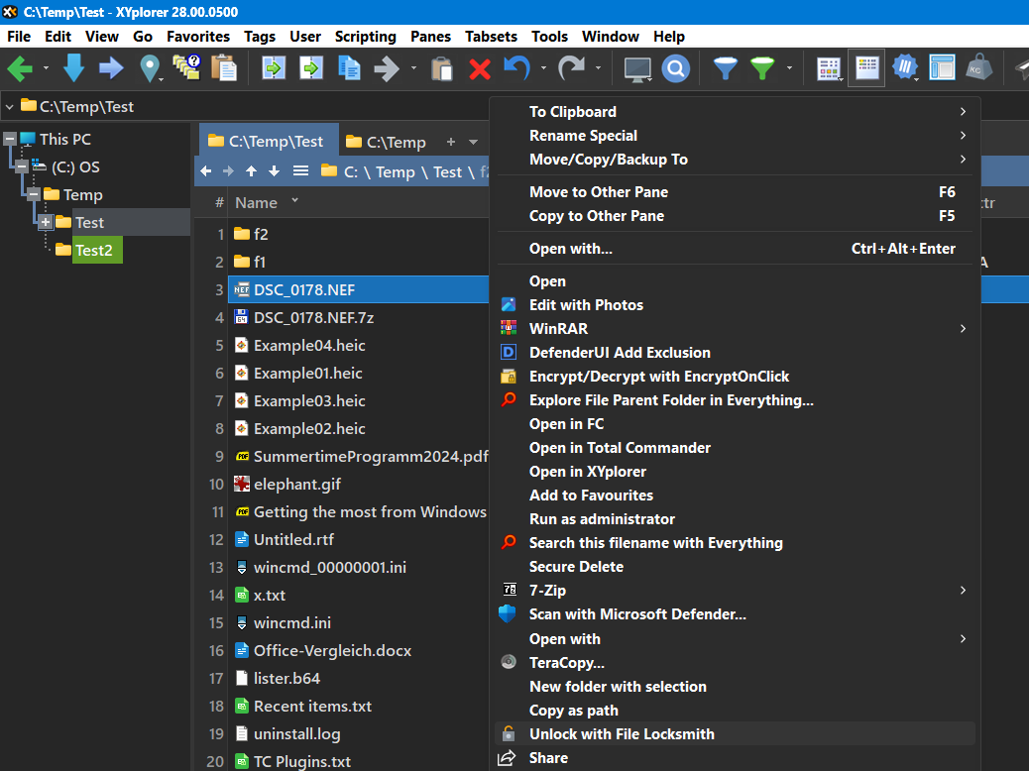Open a new tab with the plus button

452,141
